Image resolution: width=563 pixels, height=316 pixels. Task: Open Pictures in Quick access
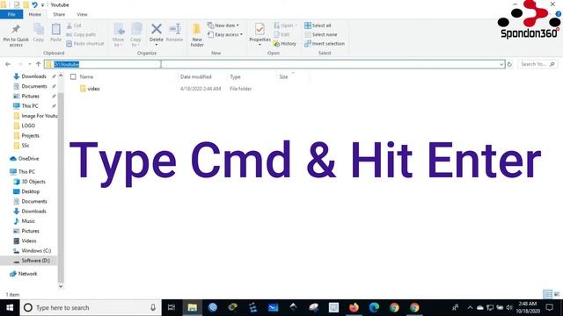click(x=30, y=96)
